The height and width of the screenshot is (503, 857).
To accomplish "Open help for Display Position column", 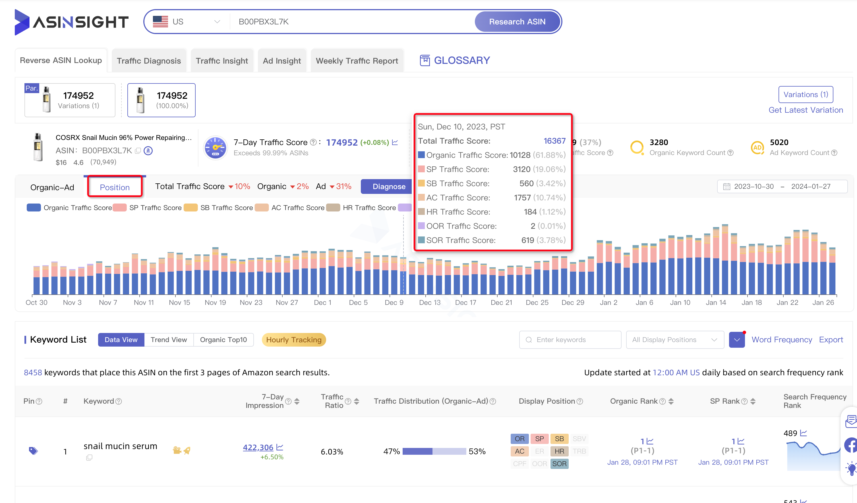I will point(580,401).
